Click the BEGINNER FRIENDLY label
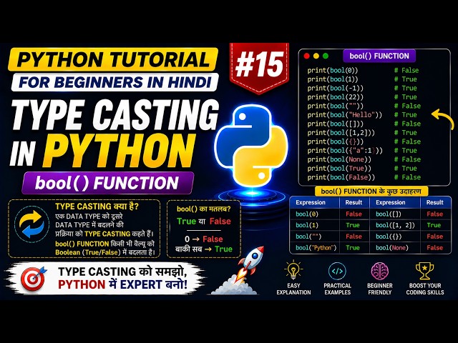This screenshot has height=343, width=458. [x=380, y=289]
